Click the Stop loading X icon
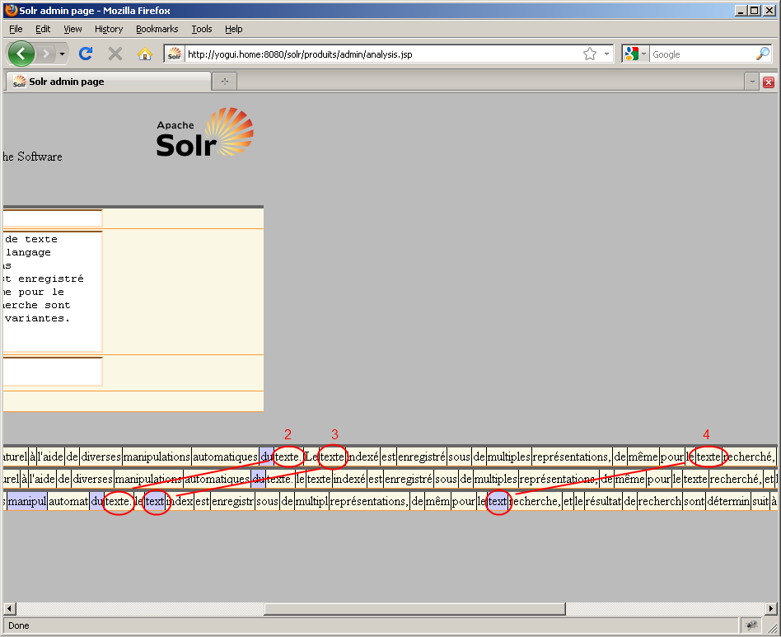 point(115,54)
